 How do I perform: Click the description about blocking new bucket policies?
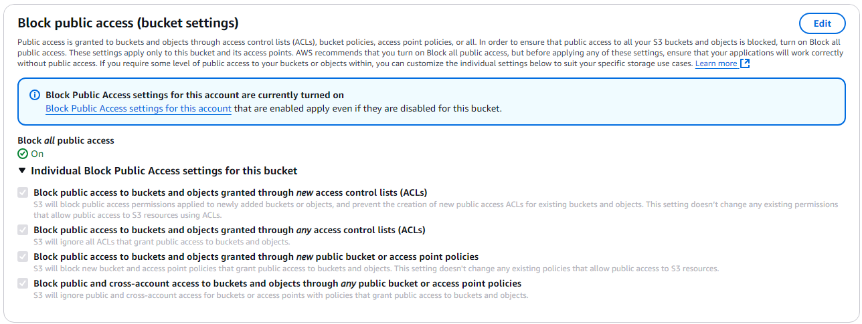coord(376,269)
